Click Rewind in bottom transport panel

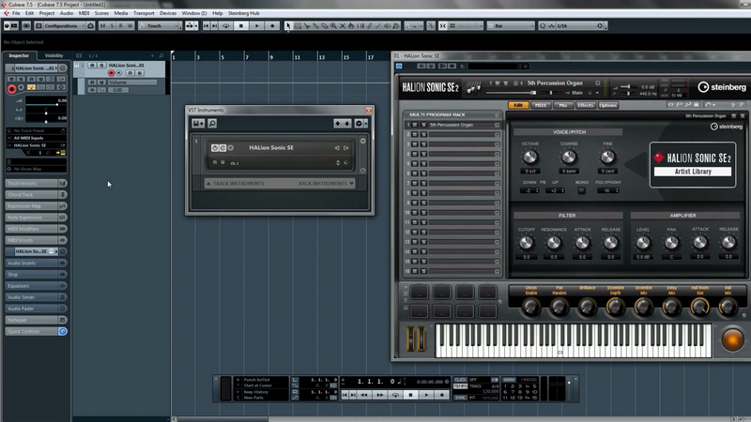(x=364, y=395)
